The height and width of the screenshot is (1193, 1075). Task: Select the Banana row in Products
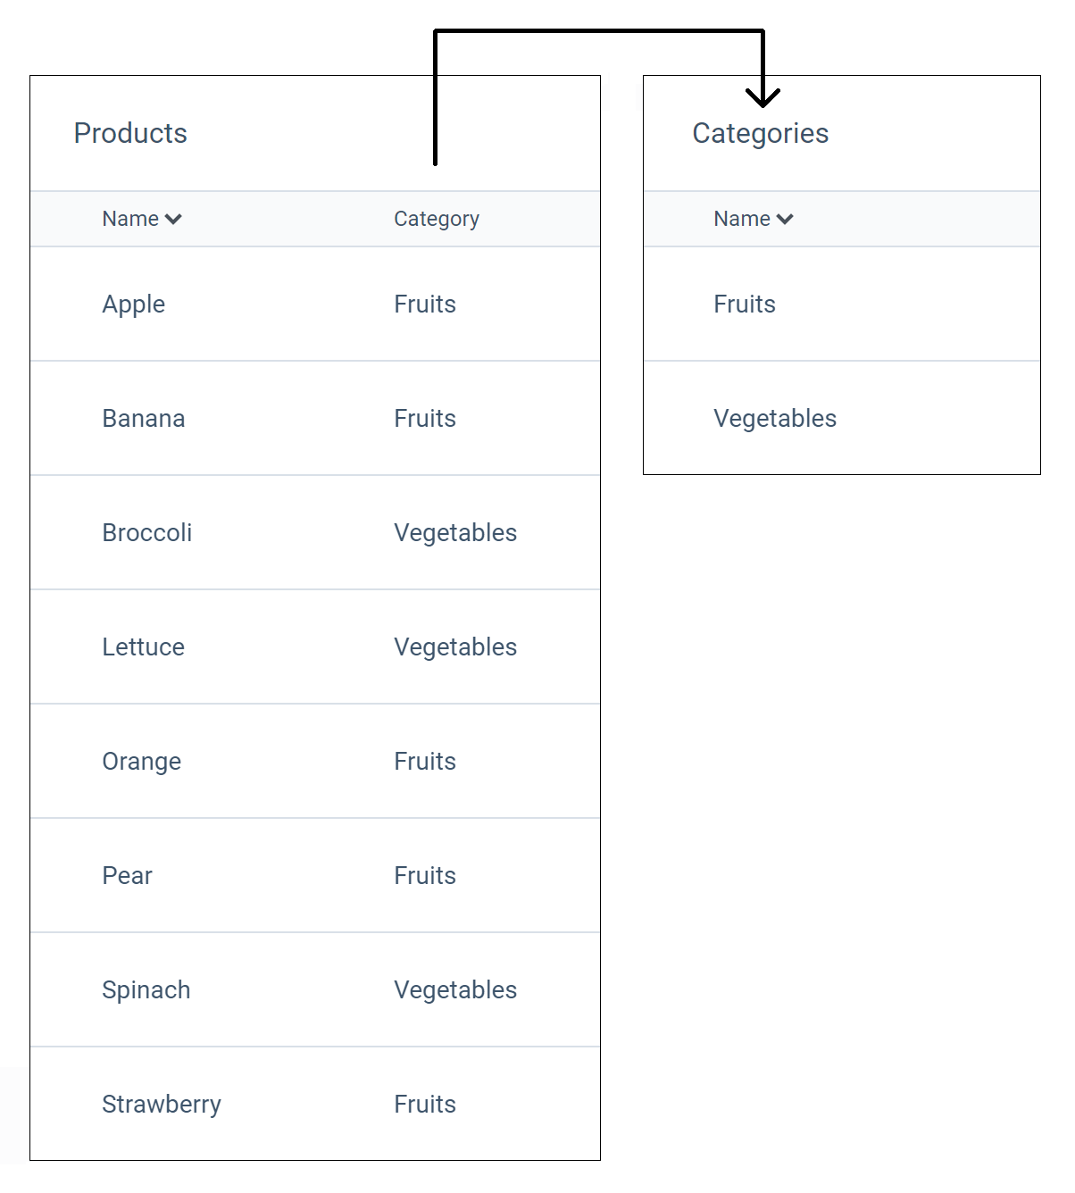click(143, 418)
